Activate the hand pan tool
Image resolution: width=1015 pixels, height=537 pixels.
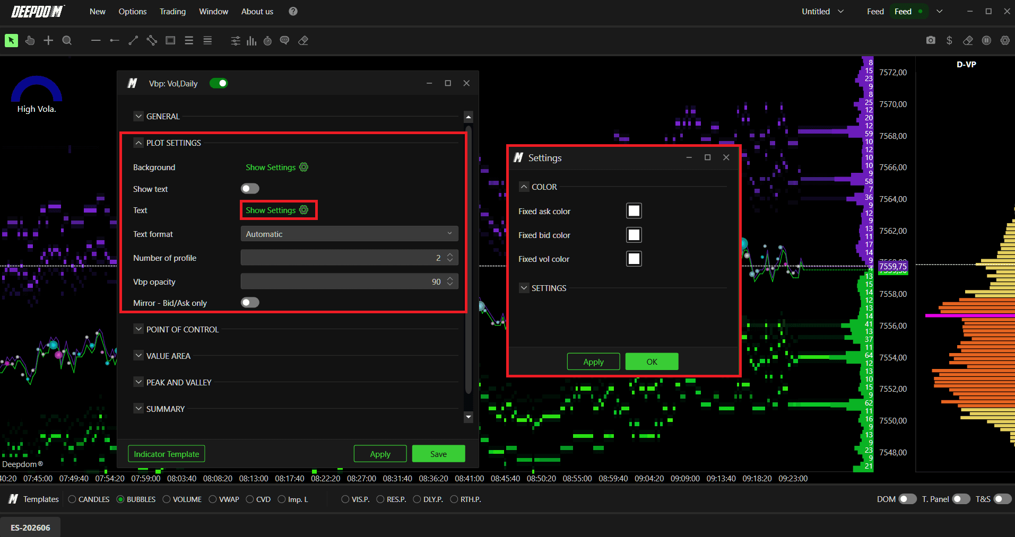tap(30, 40)
